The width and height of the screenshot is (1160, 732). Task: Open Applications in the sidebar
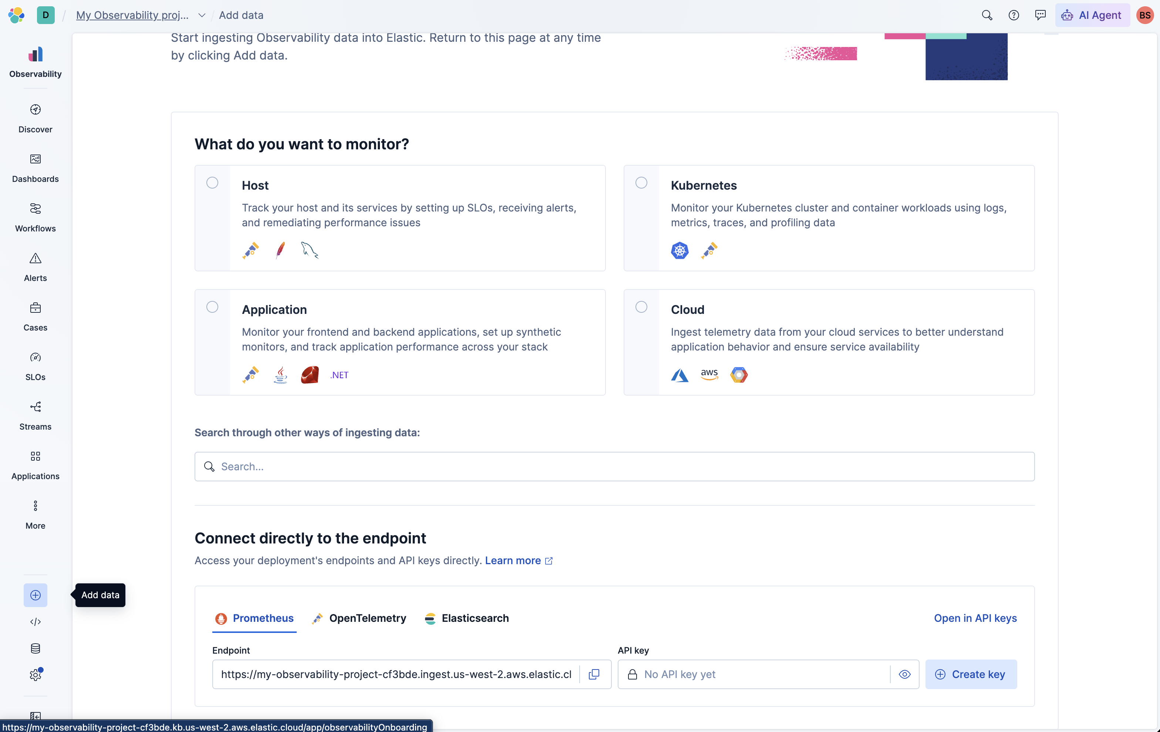tap(35, 466)
